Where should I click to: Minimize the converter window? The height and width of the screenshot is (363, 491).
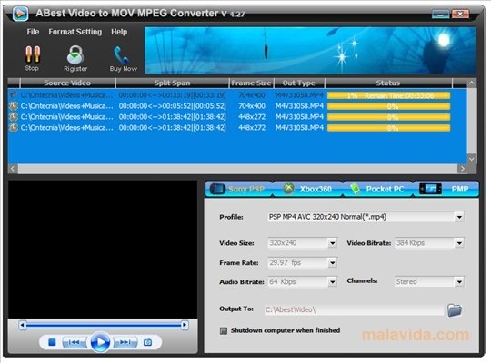(x=441, y=15)
